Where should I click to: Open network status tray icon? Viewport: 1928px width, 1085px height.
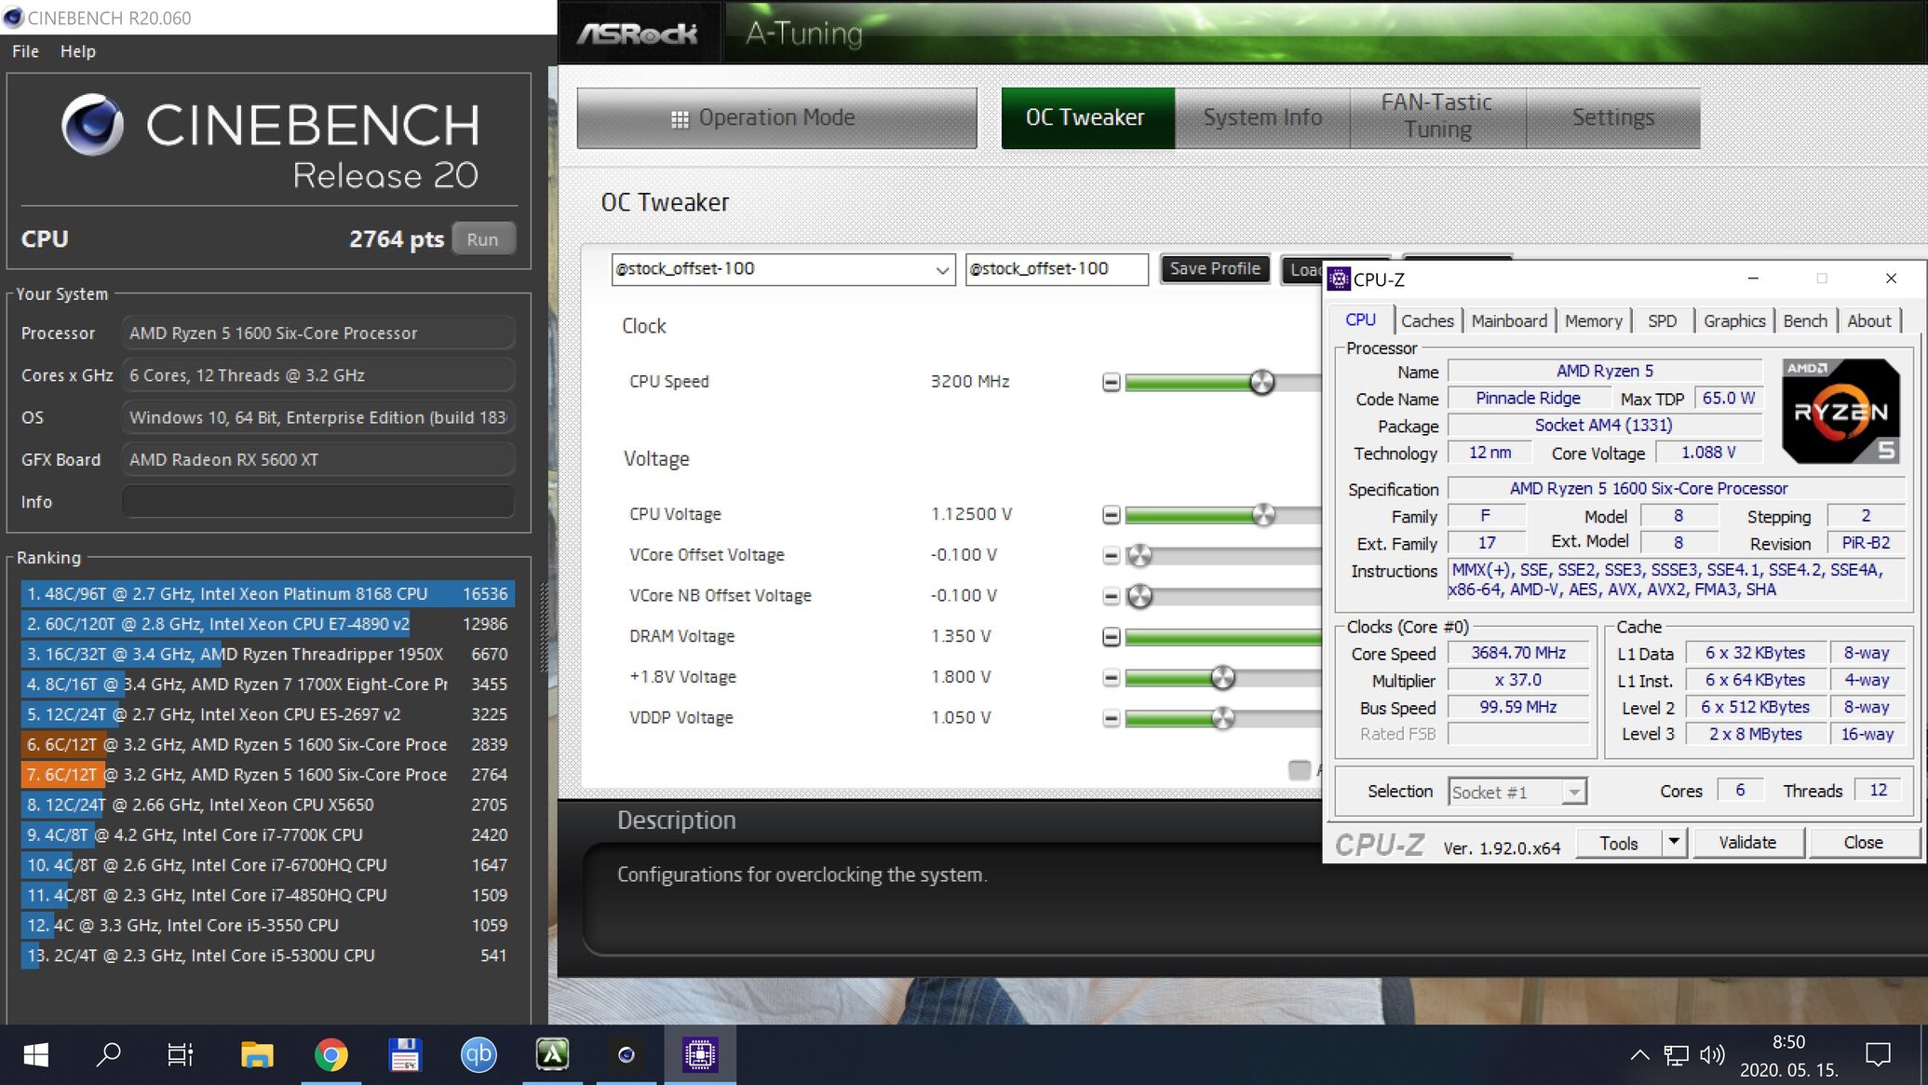pos(1676,1055)
